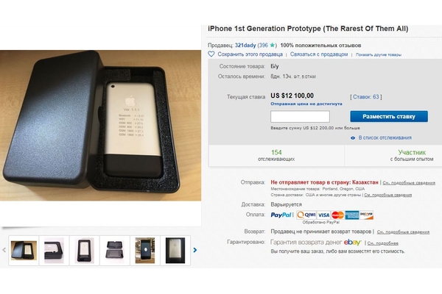Click the PayPal payment logo
The width and height of the screenshot is (442, 294).
coord(281,215)
